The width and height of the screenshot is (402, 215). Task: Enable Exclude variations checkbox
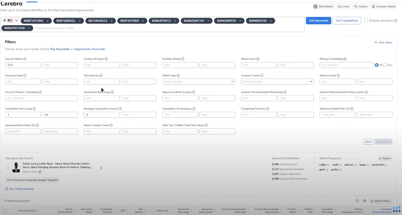coord(366,20)
